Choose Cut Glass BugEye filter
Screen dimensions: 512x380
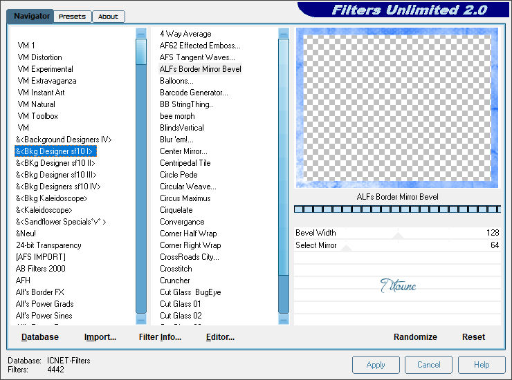point(190,292)
